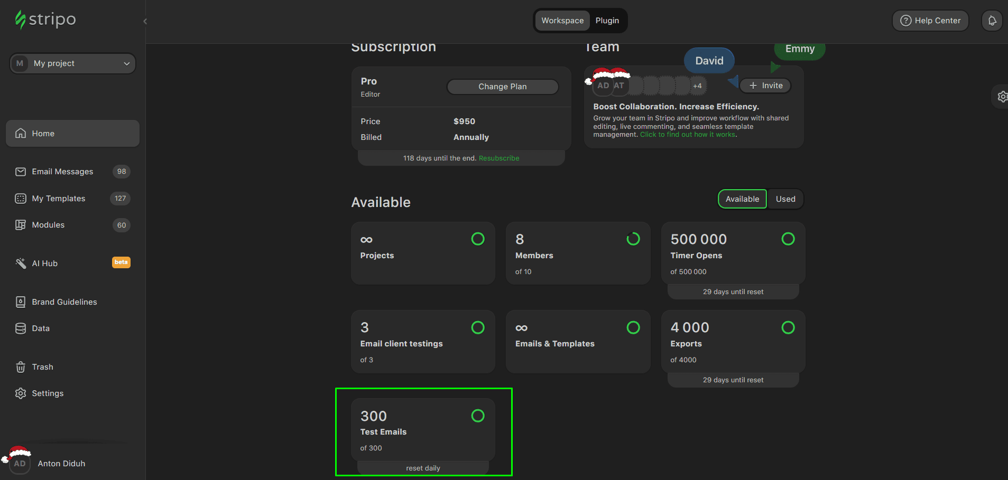Click the Resubscribe link
1008x480 pixels.
point(498,158)
